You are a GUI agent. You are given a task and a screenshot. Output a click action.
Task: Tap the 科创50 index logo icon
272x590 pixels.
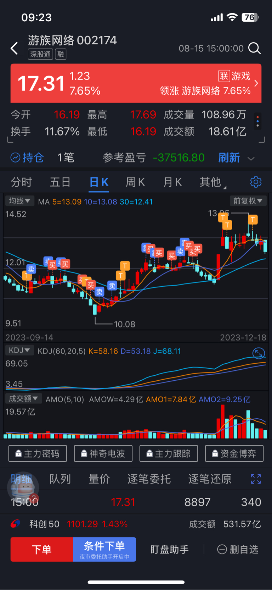click(x=15, y=524)
